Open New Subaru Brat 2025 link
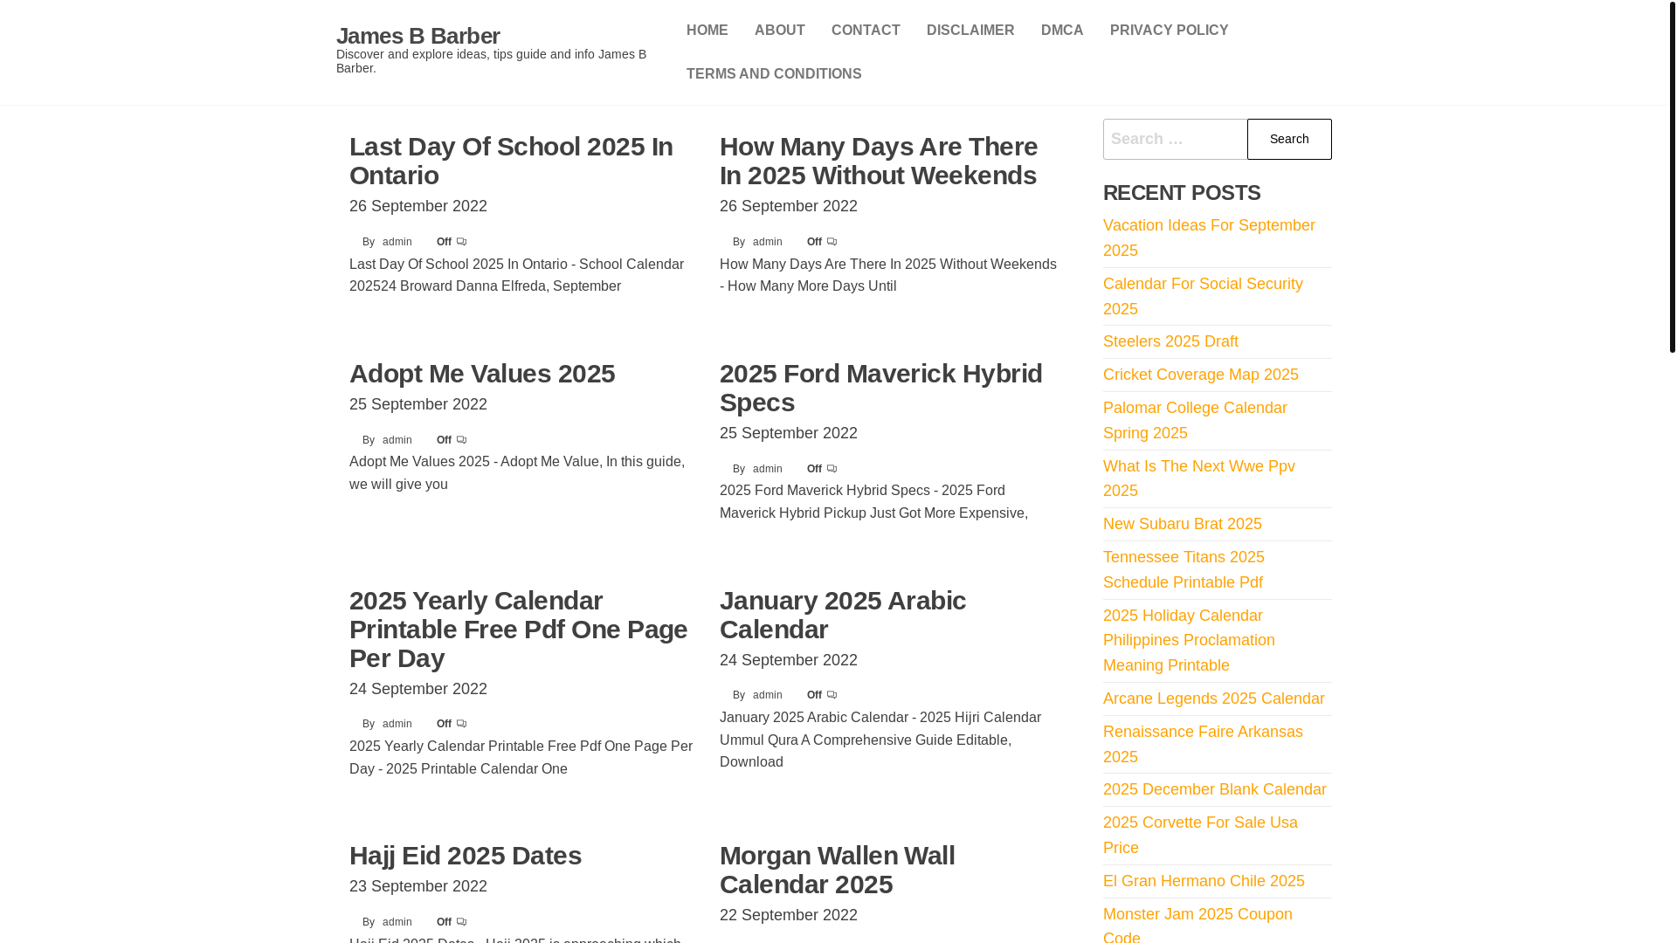 point(1182,524)
